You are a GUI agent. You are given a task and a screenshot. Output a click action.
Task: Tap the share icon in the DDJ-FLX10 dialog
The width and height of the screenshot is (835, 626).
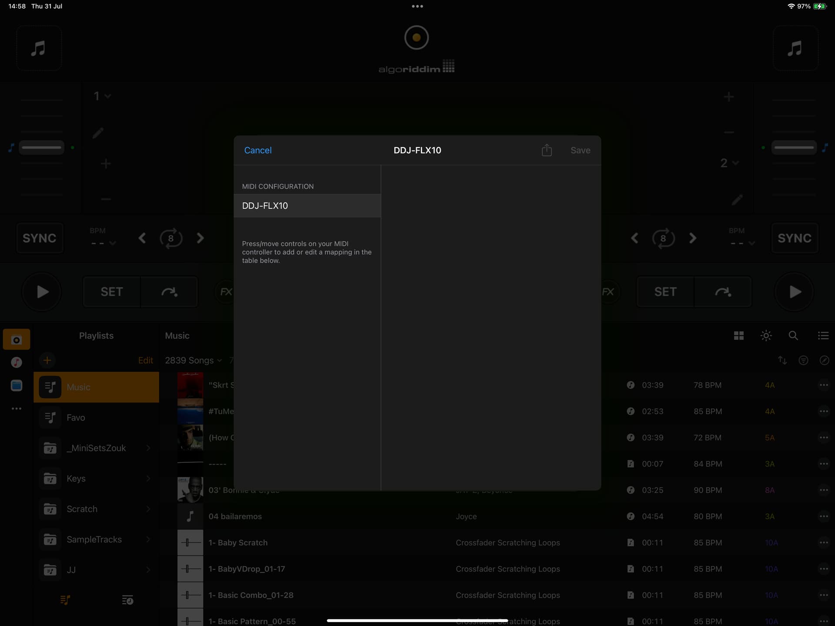click(x=547, y=150)
